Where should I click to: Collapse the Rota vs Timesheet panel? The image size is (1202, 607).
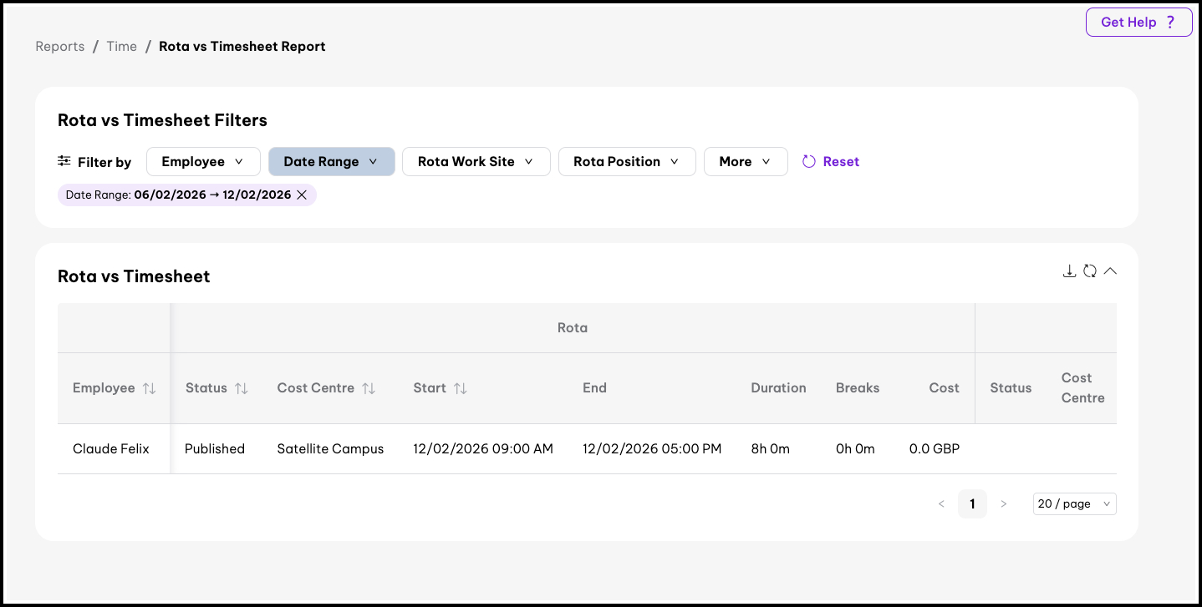[1110, 271]
